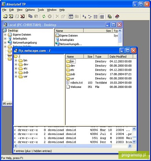The height and width of the screenshot is (161, 151).
Task: Click the log pane scroll-up arrow
Action: tap(134, 129)
